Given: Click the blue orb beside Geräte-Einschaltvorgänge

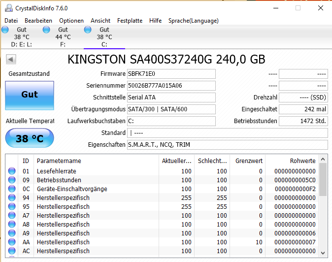Looking at the screenshot, I should tap(12, 189).
